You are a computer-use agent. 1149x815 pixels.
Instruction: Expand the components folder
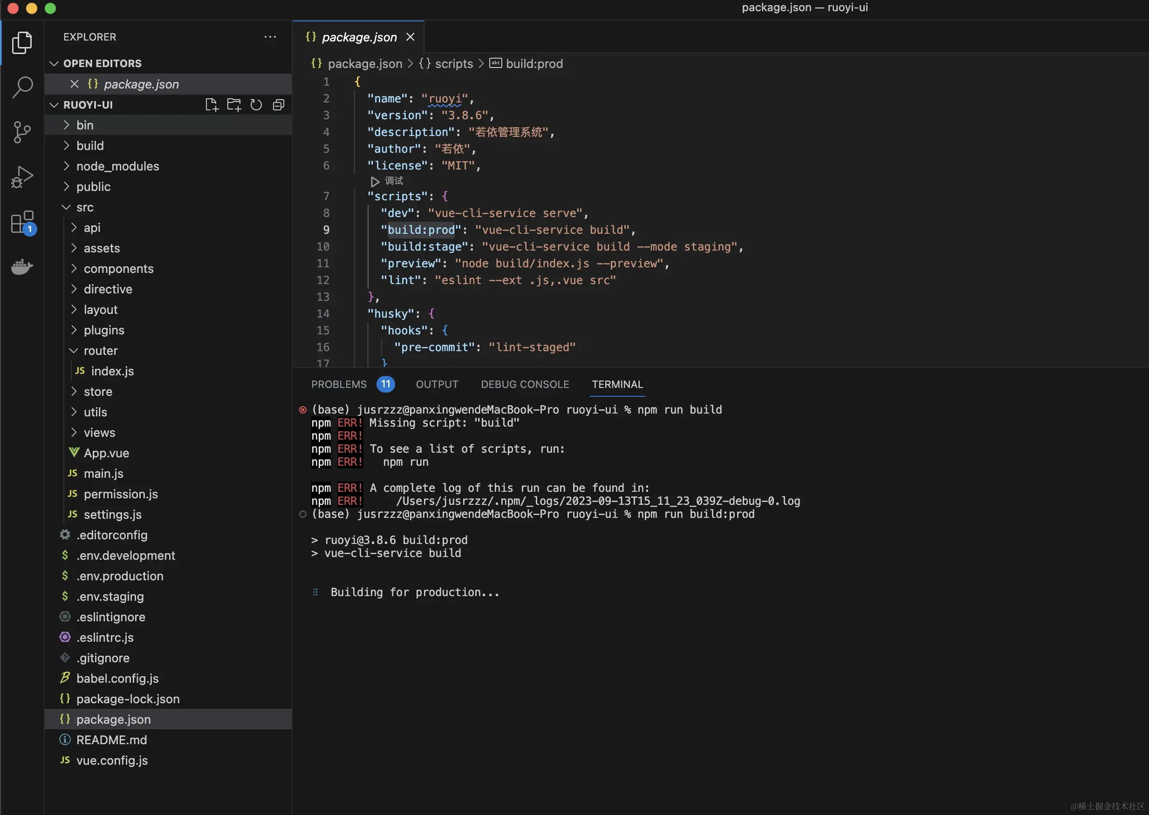tap(118, 269)
